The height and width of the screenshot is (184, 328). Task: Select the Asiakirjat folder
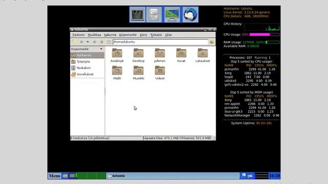click(x=117, y=55)
